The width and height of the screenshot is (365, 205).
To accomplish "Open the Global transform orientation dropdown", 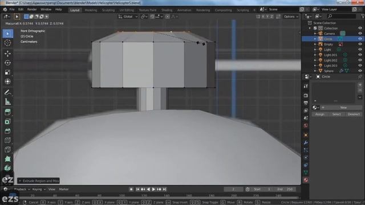I will point(128,17).
